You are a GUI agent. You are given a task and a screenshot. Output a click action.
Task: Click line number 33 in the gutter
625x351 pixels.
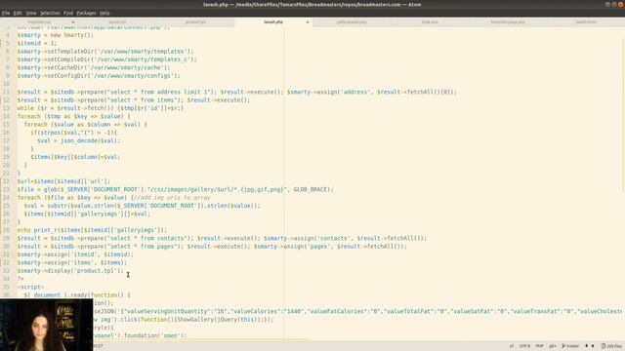tap(7, 271)
